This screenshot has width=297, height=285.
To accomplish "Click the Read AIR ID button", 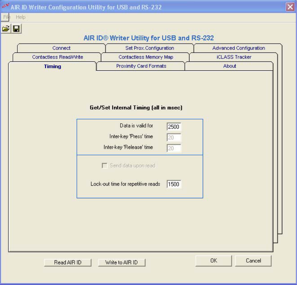I will click(x=68, y=263).
